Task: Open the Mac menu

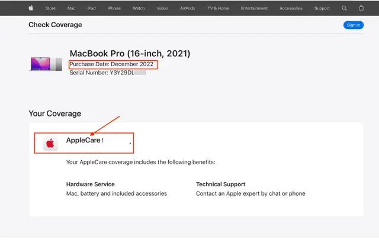Action: click(71, 8)
